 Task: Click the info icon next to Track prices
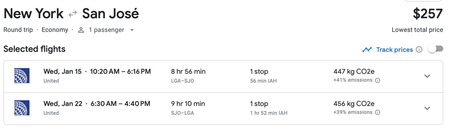(x=419, y=50)
